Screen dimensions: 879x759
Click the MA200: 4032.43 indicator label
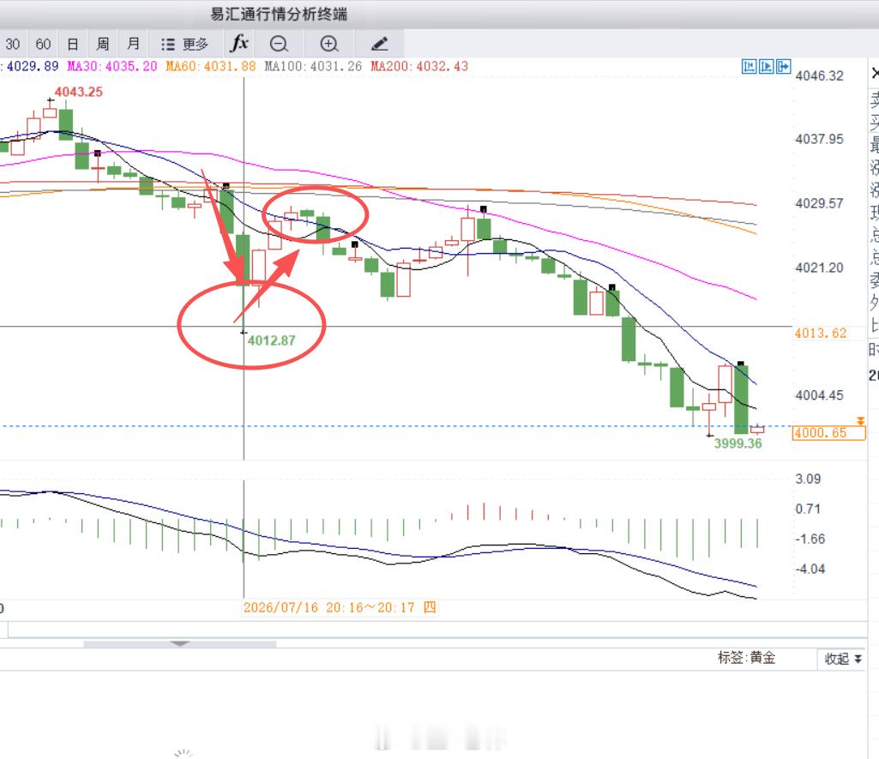pyautogui.click(x=419, y=67)
